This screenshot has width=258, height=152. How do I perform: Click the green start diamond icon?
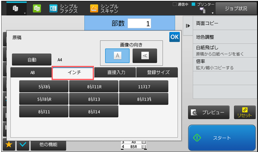click(x=197, y=137)
